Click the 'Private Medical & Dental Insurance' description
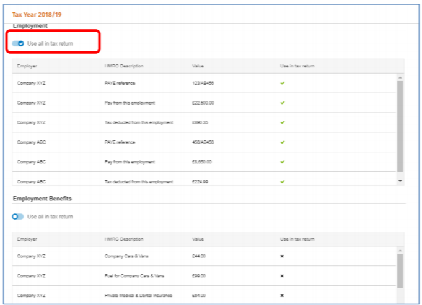The height and width of the screenshot is (305, 422). click(x=138, y=295)
